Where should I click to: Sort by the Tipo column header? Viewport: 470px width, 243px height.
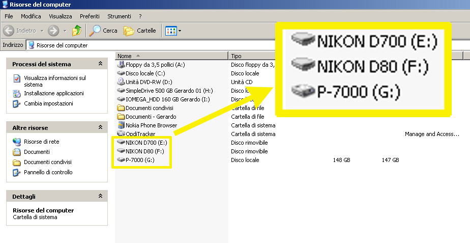[x=252, y=56]
